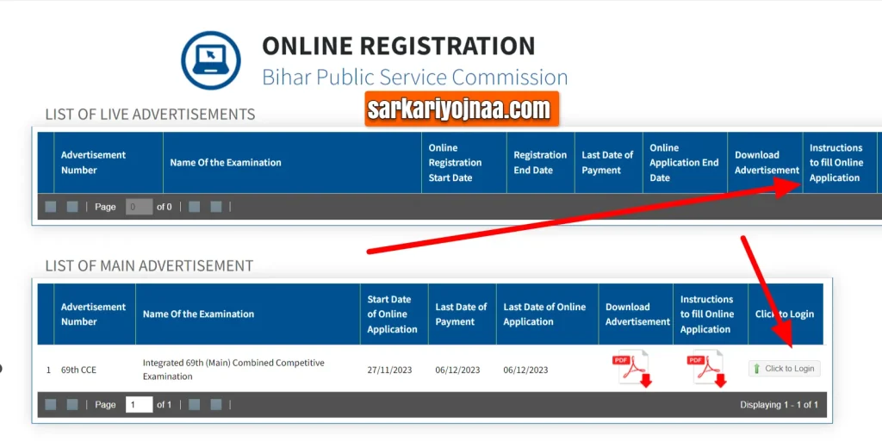Sort live advertisements by Advertisement Number header
This screenshot has width=882, height=448.
(x=109, y=163)
